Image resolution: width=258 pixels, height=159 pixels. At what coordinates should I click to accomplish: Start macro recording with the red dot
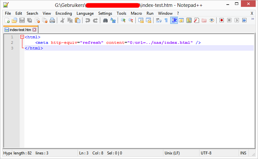(222, 20)
